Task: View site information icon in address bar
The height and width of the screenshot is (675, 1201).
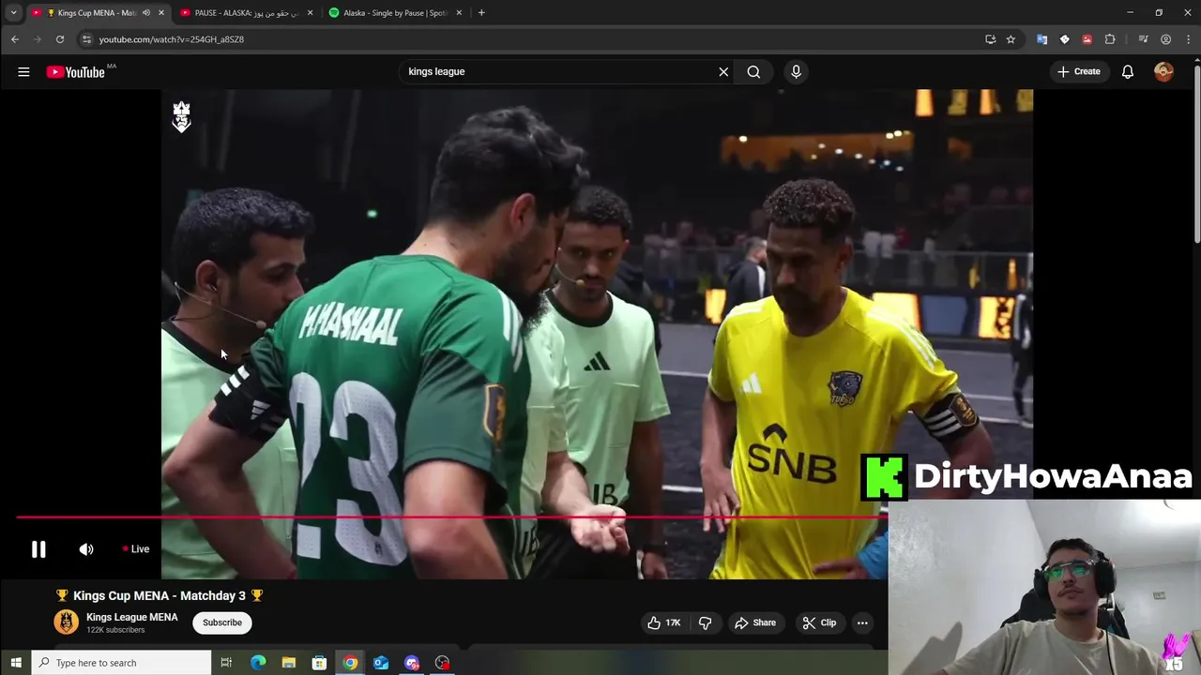Action: click(86, 39)
